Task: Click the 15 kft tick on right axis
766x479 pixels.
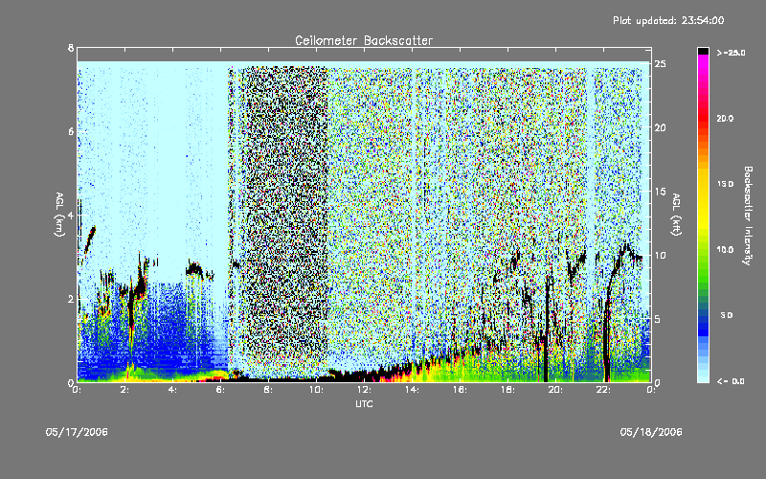Action: pyautogui.click(x=660, y=192)
